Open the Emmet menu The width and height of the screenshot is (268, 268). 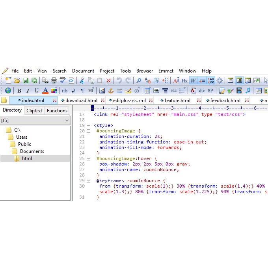point(166,71)
